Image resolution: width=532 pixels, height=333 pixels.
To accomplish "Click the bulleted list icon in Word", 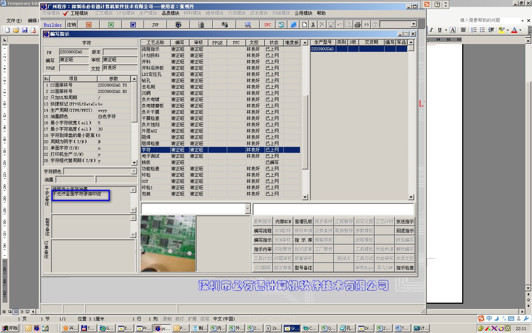I will click(x=482, y=30).
